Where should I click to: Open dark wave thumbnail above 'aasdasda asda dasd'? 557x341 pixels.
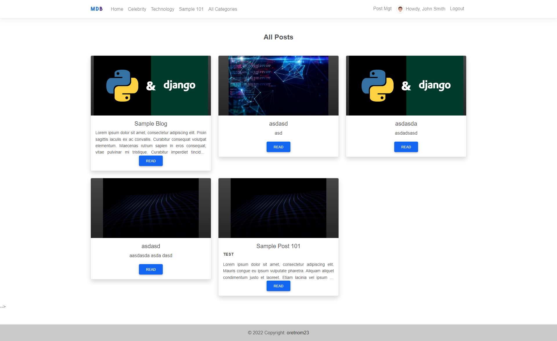[151, 208]
